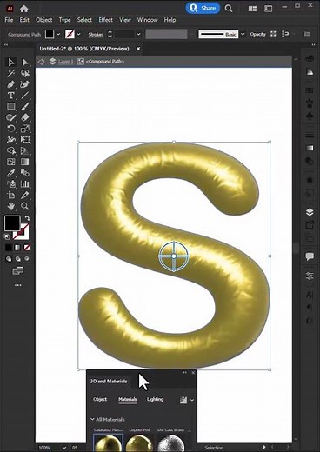This screenshot has width=320, height=452.
Task: Open the Object menu
Action: tap(44, 20)
